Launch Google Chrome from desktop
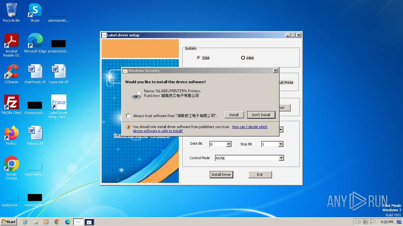The width and height of the screenshot is (403, 226). (x=11, y=168)
